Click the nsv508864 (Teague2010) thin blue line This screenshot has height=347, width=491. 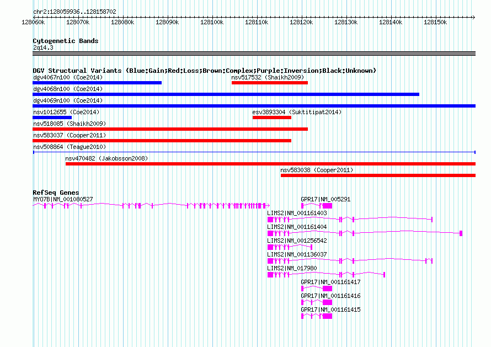pyautogui.click(x=254, y=152)
